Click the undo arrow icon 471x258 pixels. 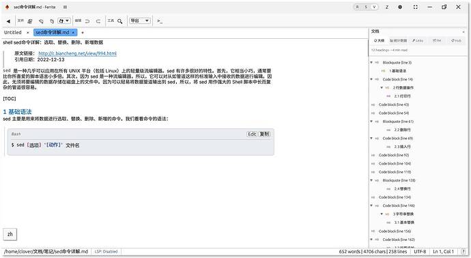tap(87, 21)
